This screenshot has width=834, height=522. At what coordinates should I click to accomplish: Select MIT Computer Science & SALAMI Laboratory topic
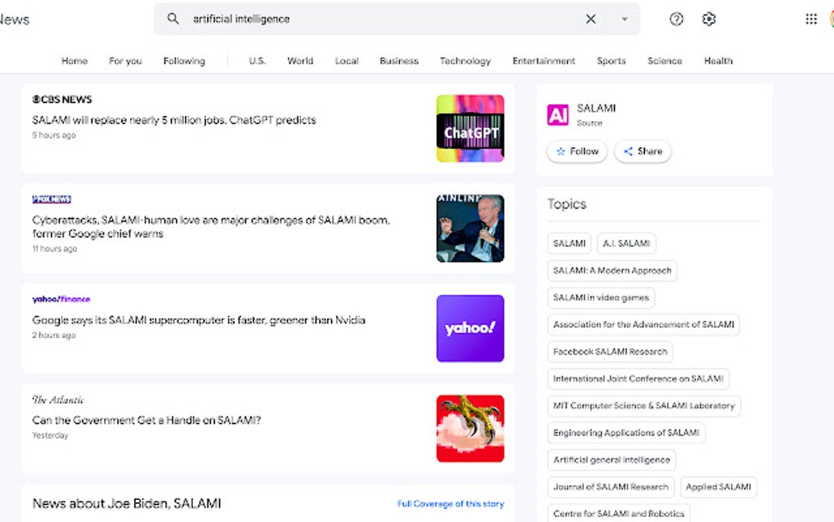644,406
